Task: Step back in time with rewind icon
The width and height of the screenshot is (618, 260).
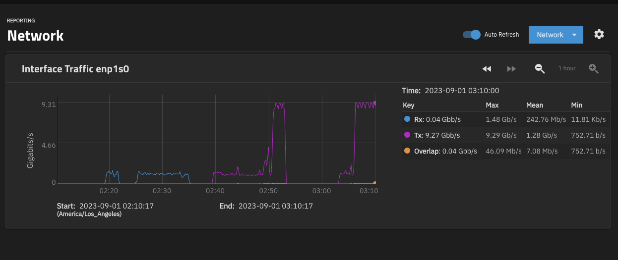Action: 487,69
